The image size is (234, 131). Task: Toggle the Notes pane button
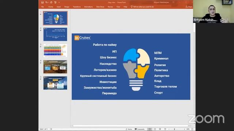129,129
